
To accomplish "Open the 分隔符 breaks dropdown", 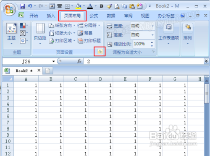I will (89, 26).
